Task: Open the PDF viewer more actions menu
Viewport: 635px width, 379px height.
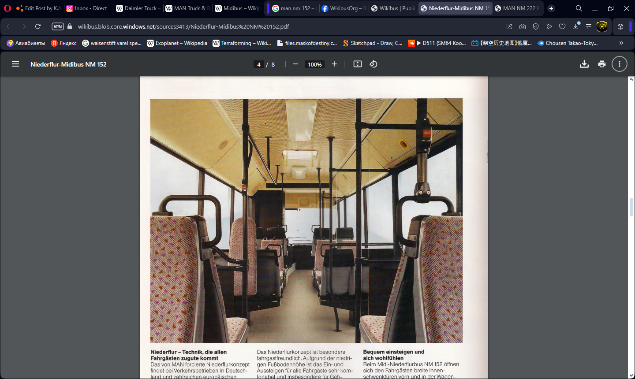Action: (619, 64)
